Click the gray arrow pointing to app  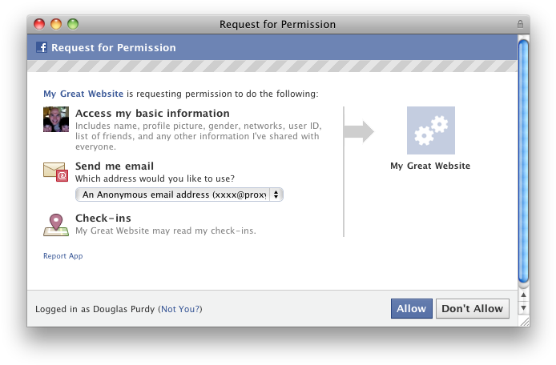tap(359, 131)
